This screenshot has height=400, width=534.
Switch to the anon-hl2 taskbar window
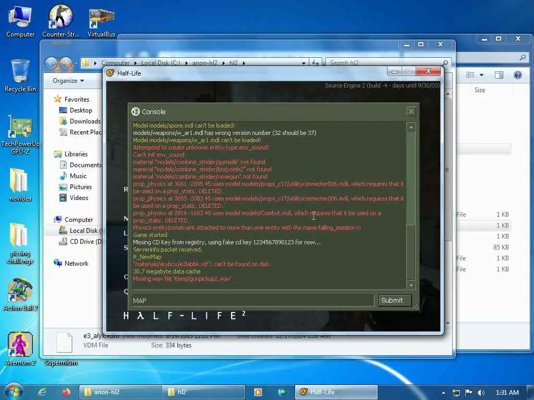[120, 392]
